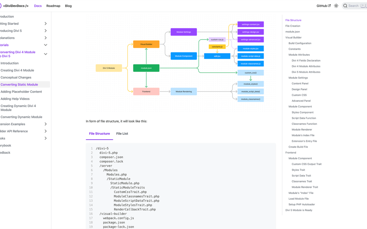Image resolution: width=367 pixels, height=229 pixels.
Task: Expand the Getting Started sidebar section
Action: pyautogui.click(x=46, y=24)
